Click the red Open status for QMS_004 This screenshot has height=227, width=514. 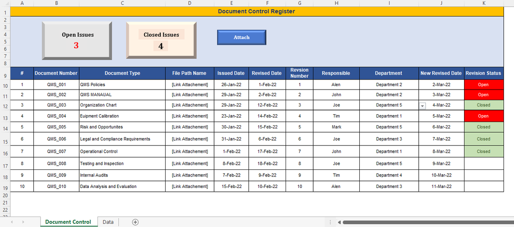click(x=484, y=116)
